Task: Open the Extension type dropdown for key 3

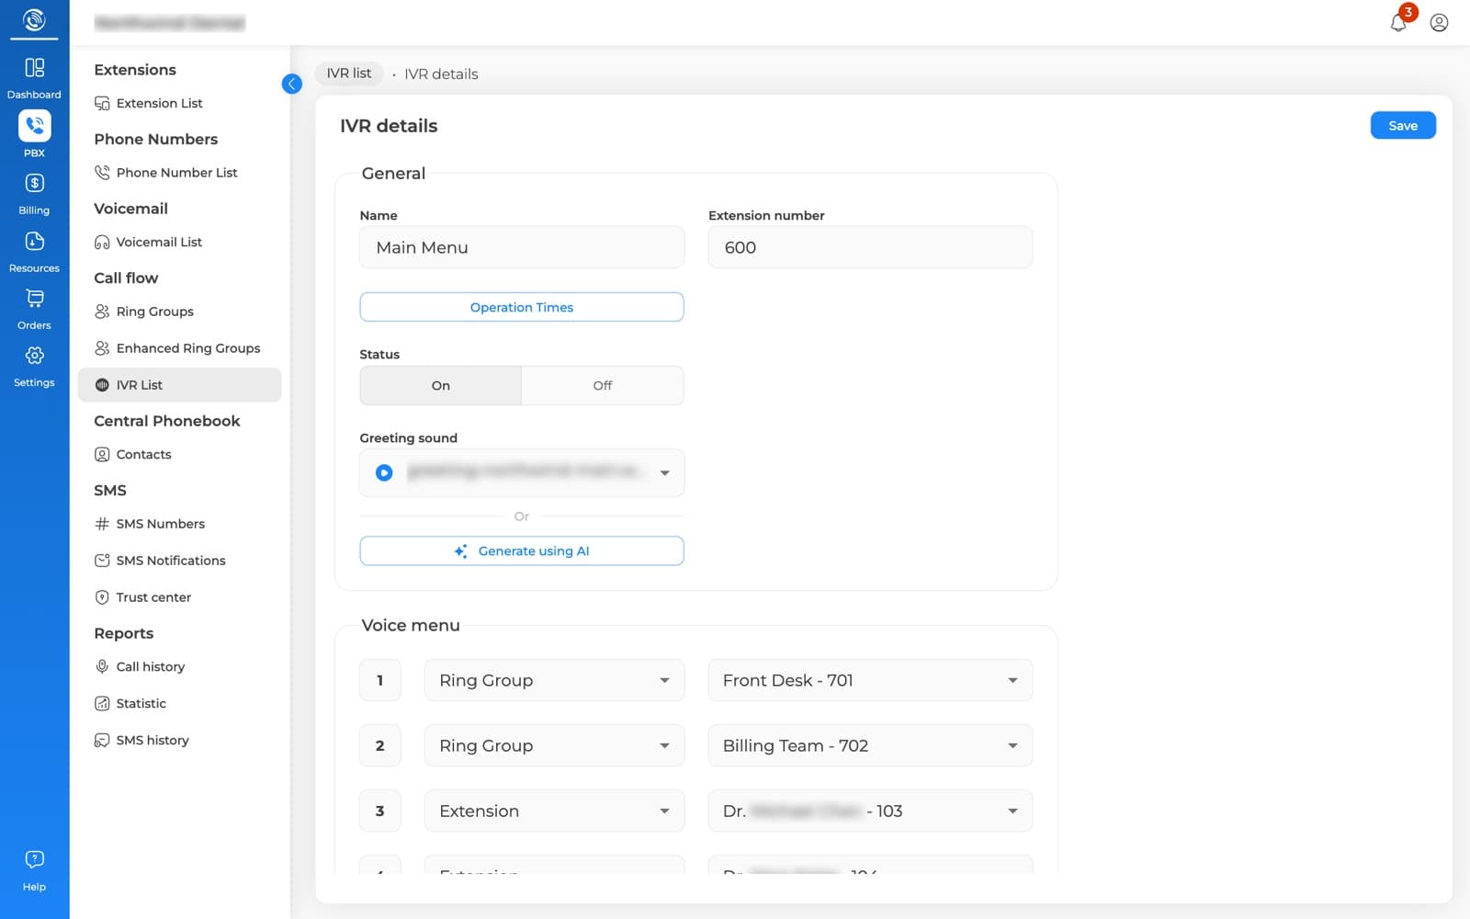Action: click(554, 811)
